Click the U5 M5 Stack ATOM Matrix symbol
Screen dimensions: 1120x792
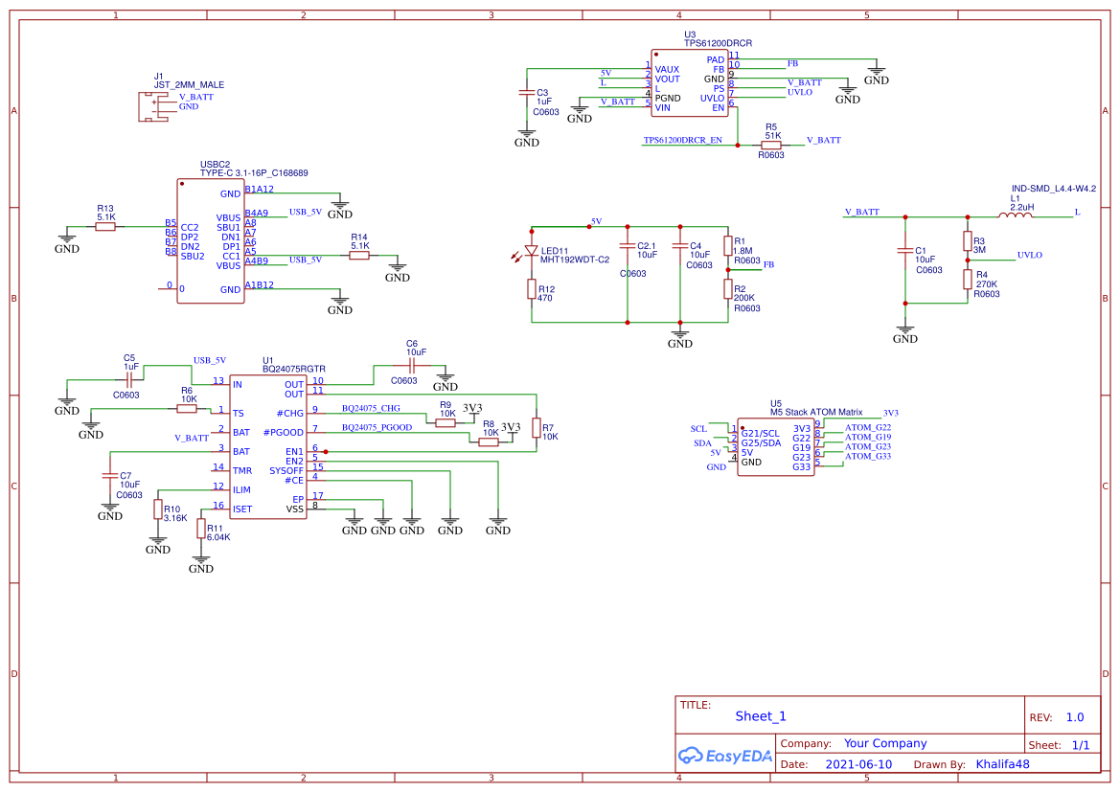774,445
